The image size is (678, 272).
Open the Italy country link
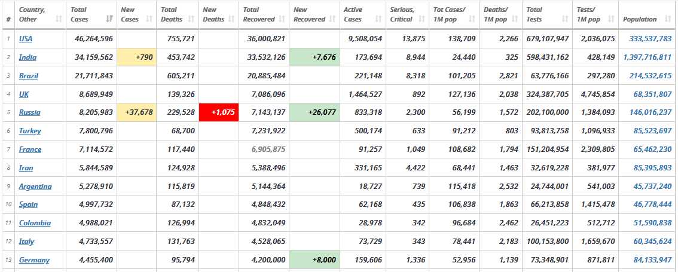click(x=26, y=242)
